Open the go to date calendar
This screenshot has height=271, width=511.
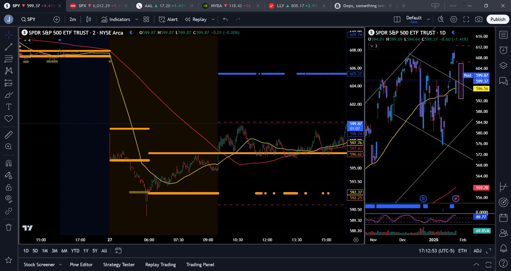coord(118,251)
